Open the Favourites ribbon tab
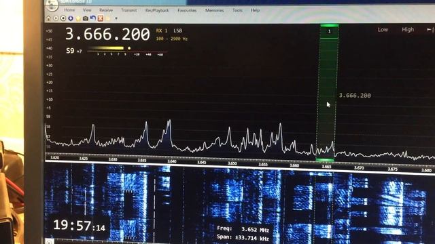435x244 pixels. [187, 11]
